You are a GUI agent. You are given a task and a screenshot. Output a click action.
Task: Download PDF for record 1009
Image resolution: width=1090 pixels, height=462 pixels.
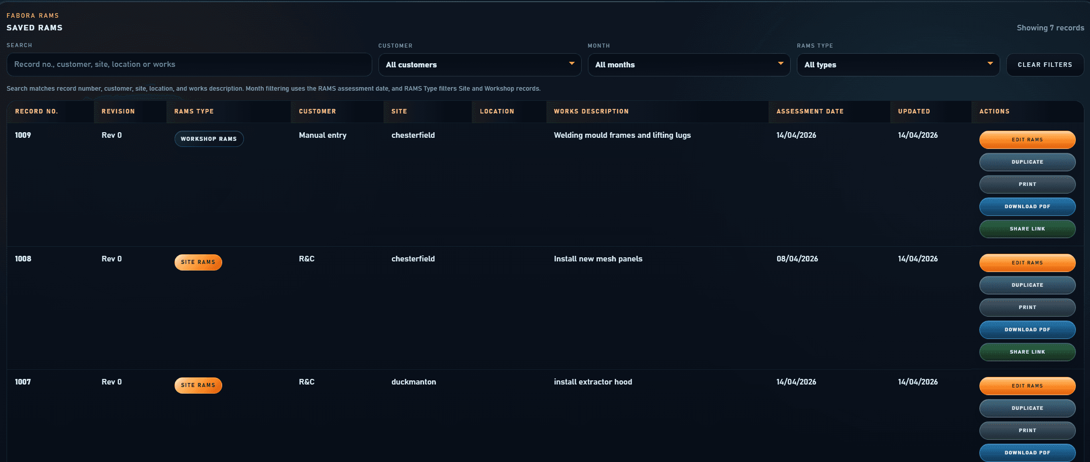[1027, 207]
